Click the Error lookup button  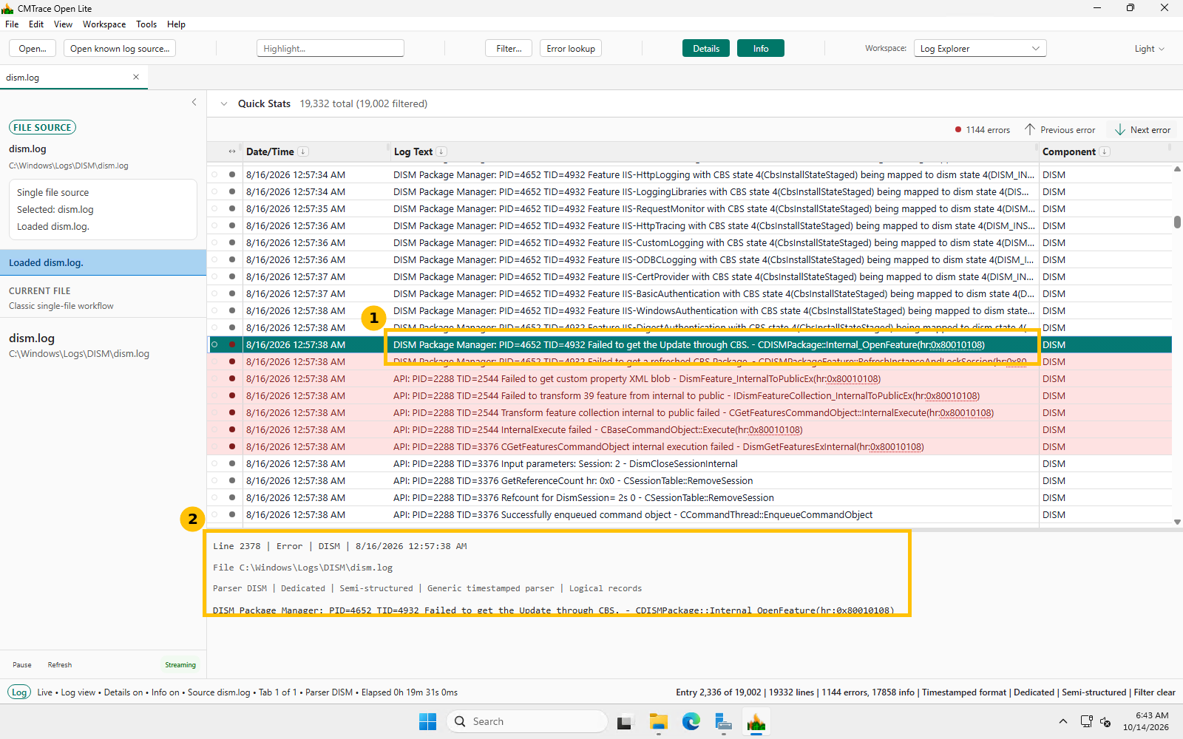pos(571,48)
